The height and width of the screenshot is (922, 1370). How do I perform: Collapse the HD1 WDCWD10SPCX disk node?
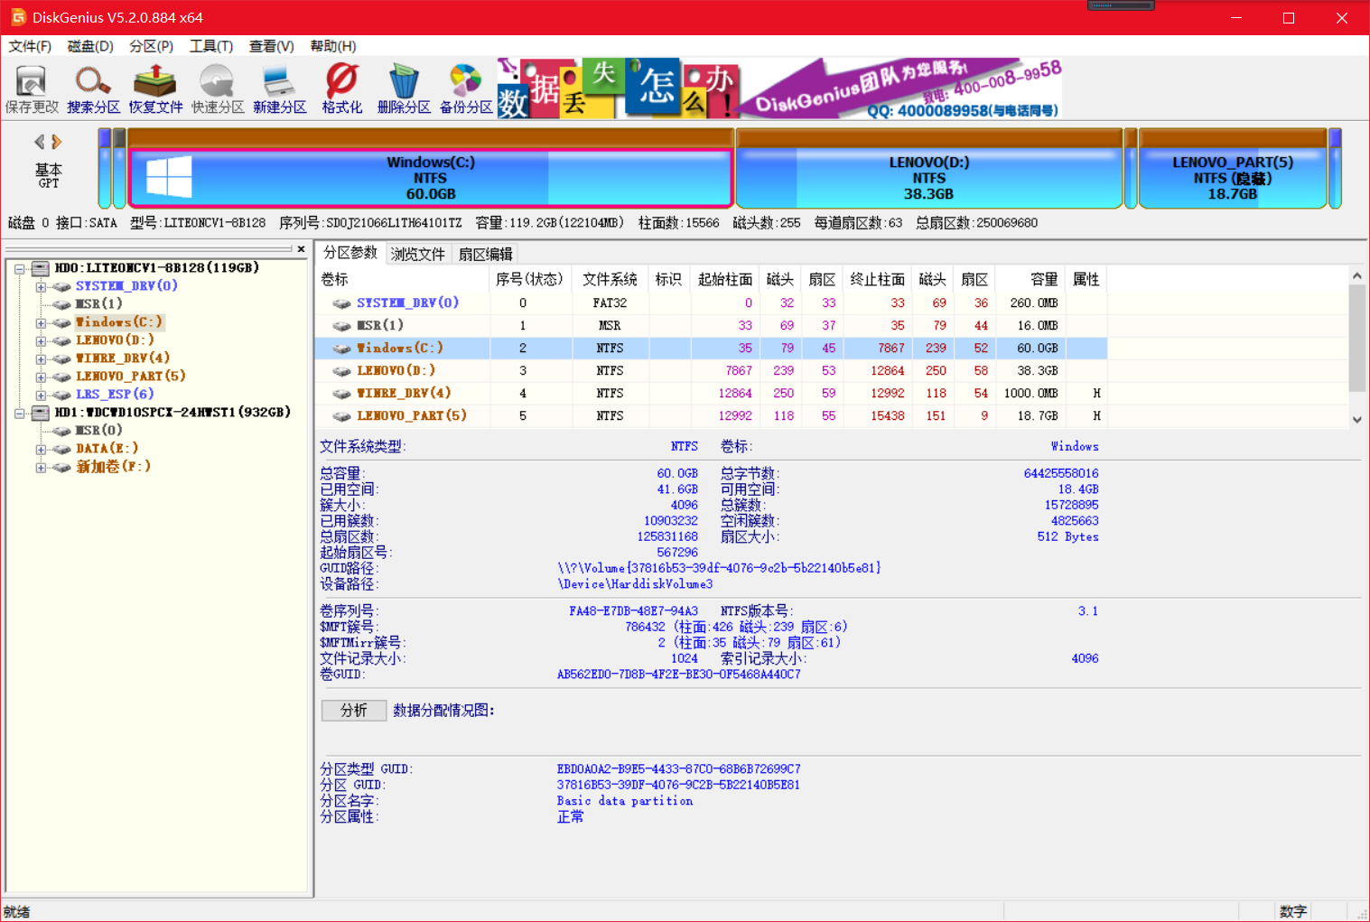pyautogui.click(x=19, y=413)
